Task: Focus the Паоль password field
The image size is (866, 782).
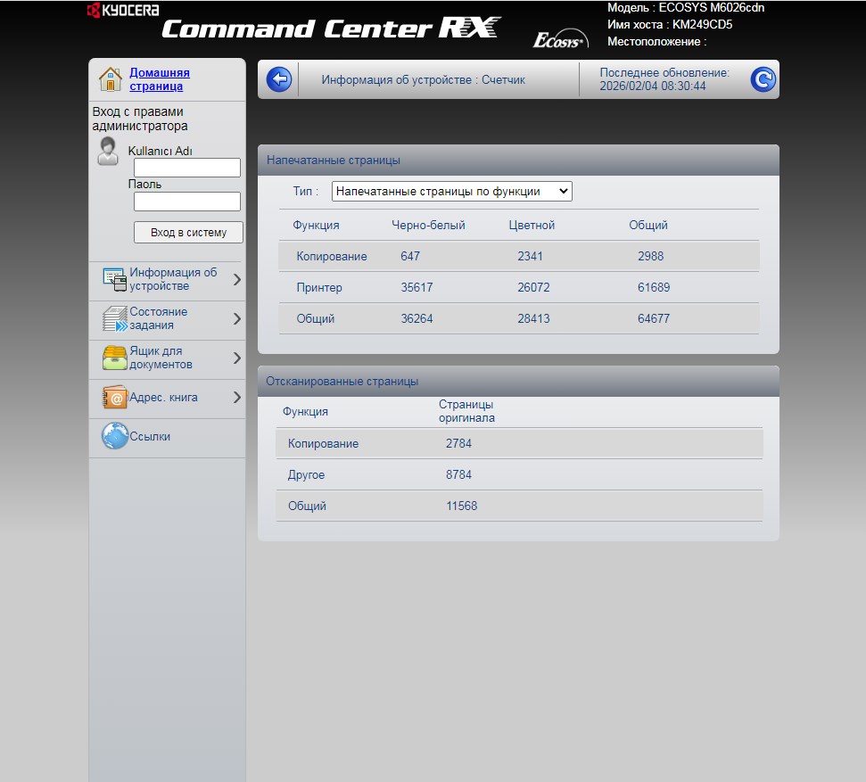Action: click(187, 202)
